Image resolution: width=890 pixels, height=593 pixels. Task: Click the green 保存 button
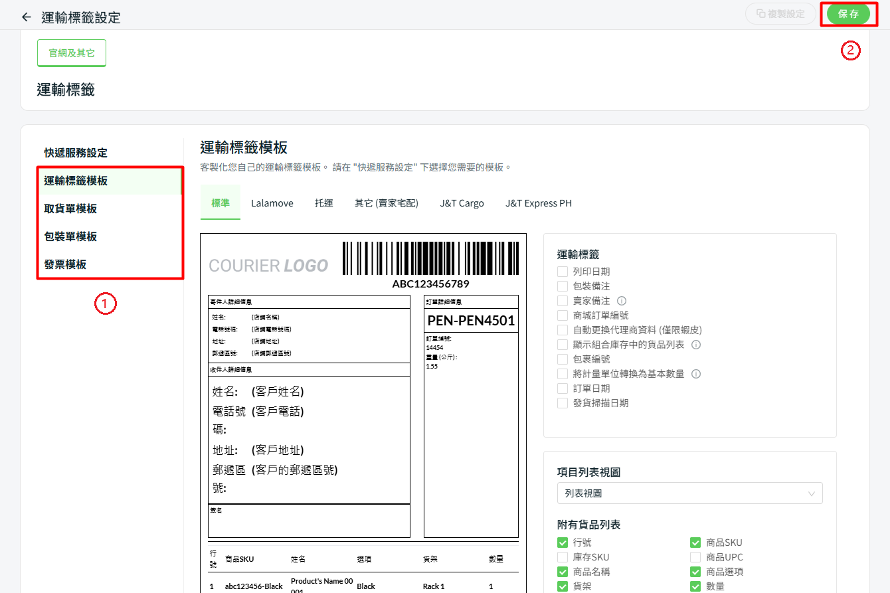848,14
